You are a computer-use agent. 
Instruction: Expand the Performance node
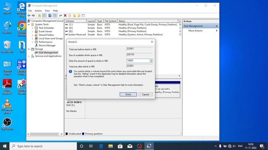click(33, 42)
